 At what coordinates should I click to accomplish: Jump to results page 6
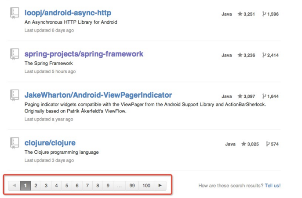point(77,186)
